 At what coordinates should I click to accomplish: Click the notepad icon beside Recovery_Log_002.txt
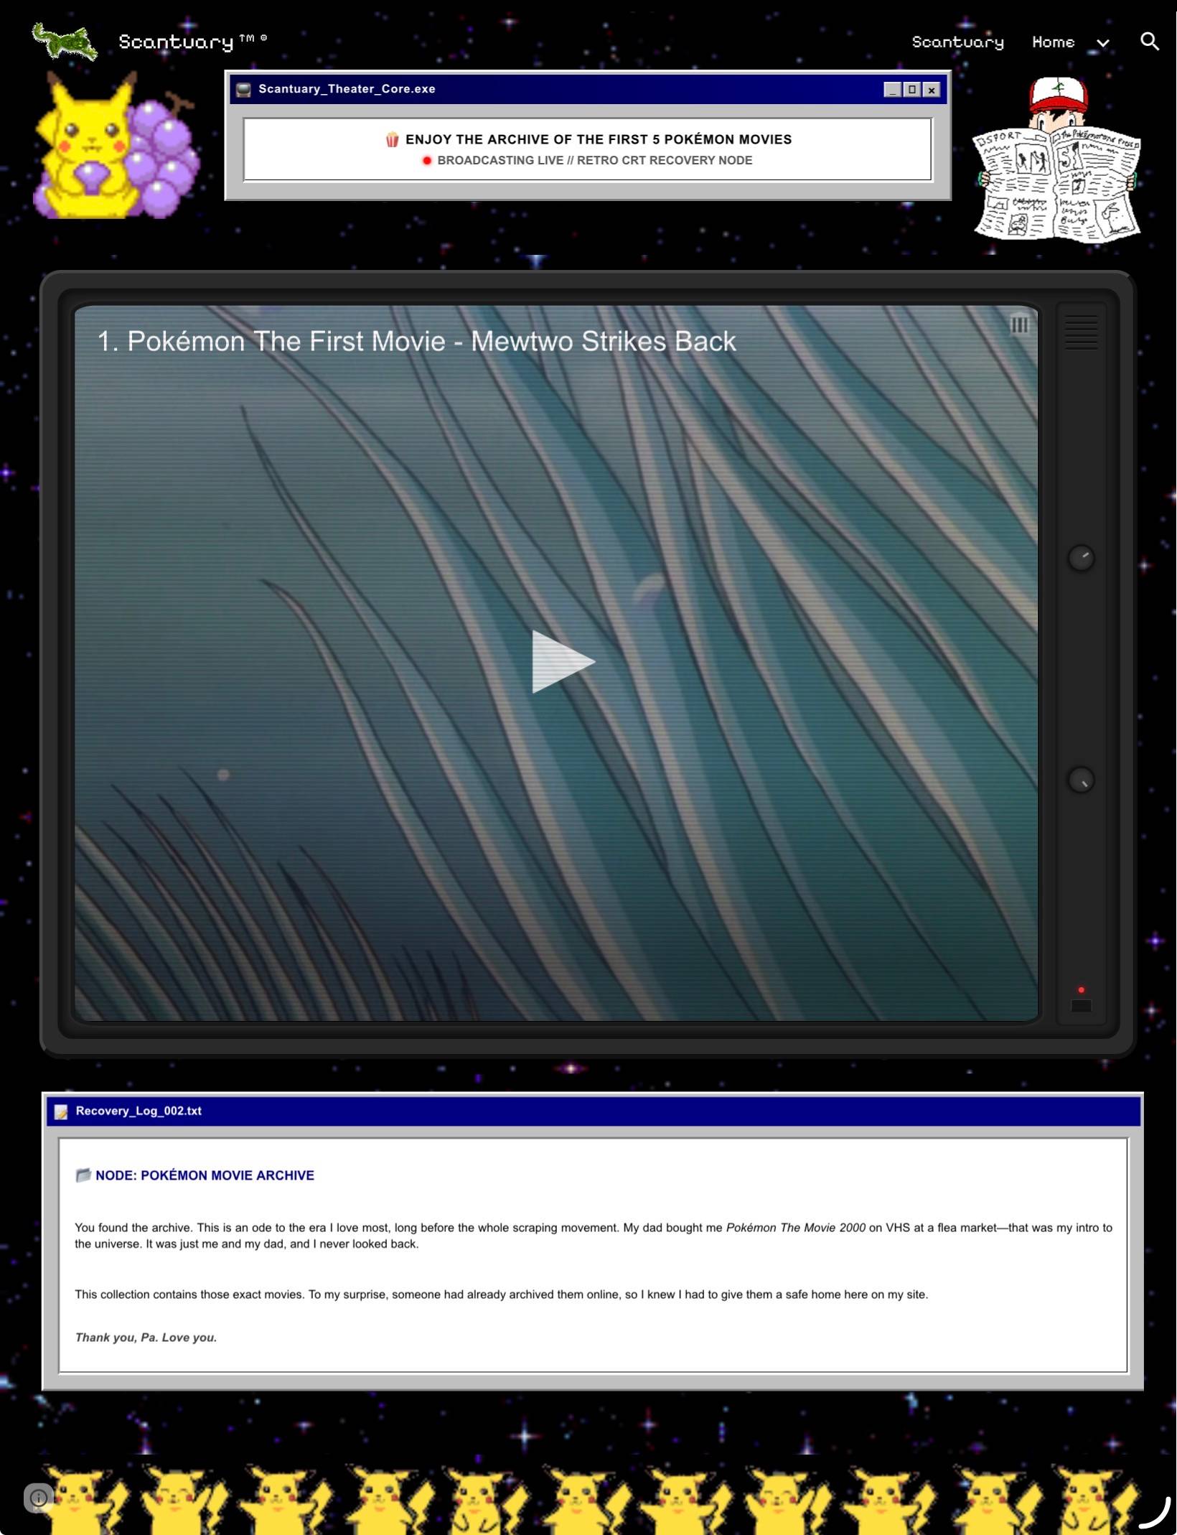pyautogui.click(x=61, y=1111)
